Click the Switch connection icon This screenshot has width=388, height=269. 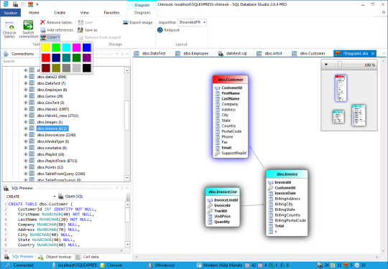pyautogui.click(x=28, y=25)
